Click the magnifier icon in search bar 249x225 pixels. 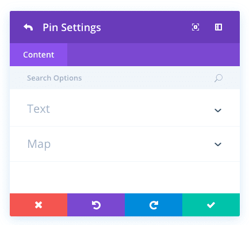[x=219, y=78]
